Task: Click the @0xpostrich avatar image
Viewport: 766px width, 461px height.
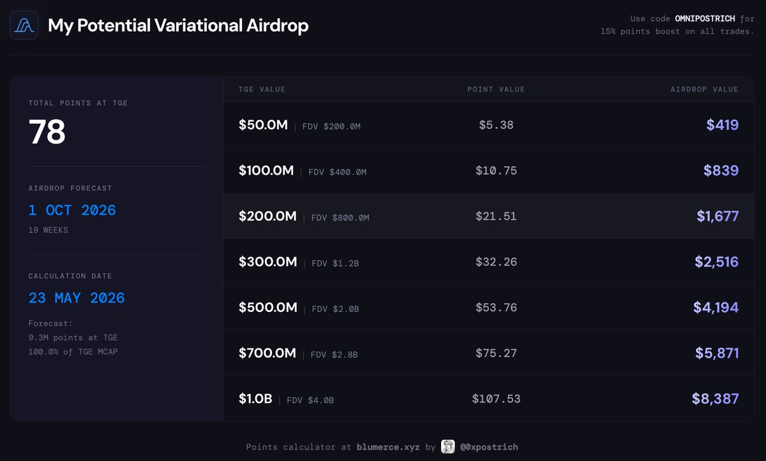Action: pyautogui.click(x=448, y=447)
